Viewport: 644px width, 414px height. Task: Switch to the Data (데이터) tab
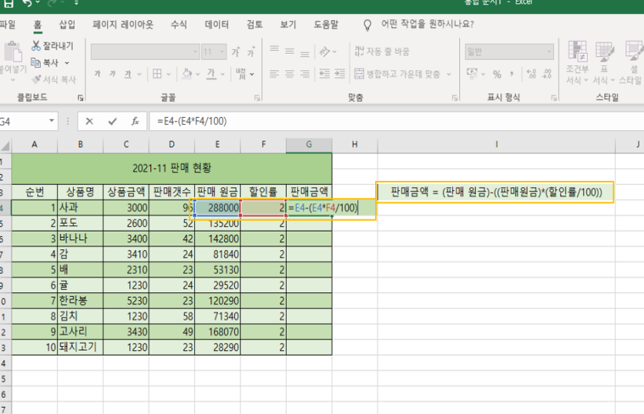(x=216, y=25)
